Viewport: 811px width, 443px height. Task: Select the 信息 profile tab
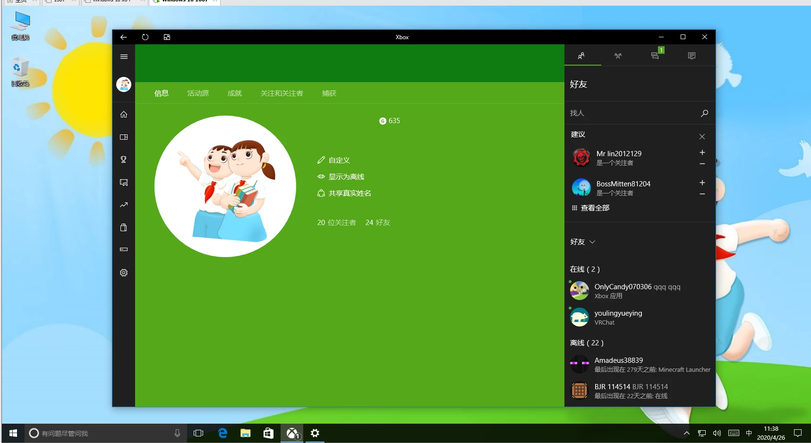tap(162, 93)
